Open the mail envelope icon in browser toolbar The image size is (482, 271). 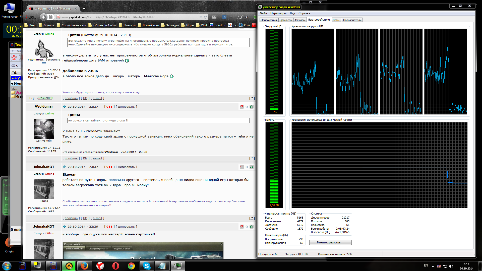click(214, 17)
